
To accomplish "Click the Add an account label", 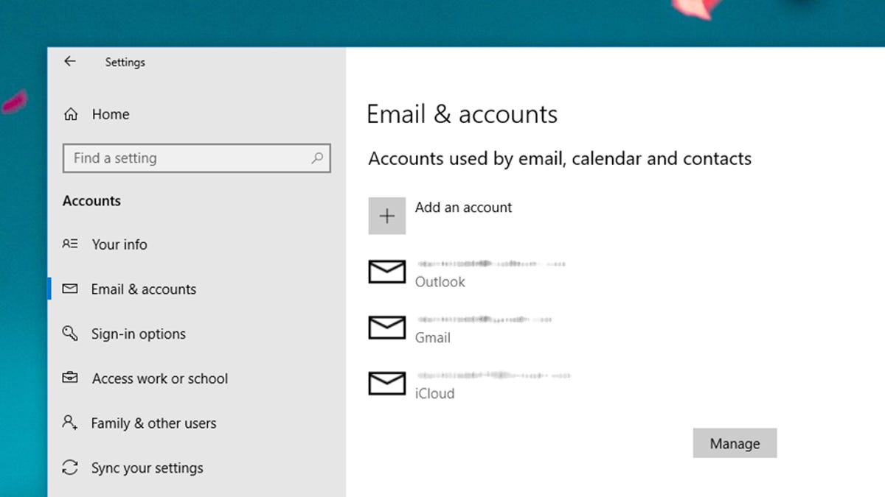I will [463, 208].
